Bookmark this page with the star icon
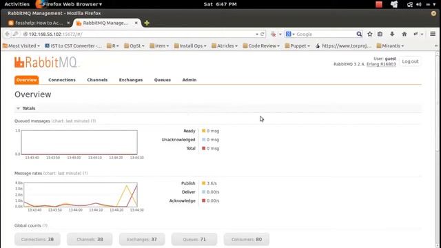441x248 pixels. click(x=370, y=34)
